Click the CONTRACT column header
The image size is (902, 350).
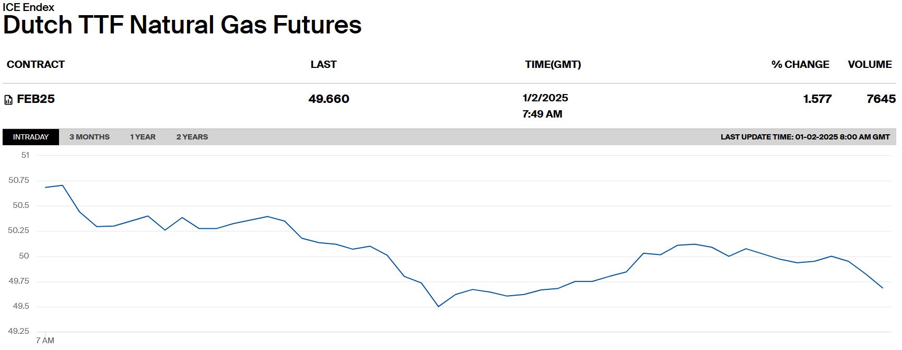[x=36, y=64]
